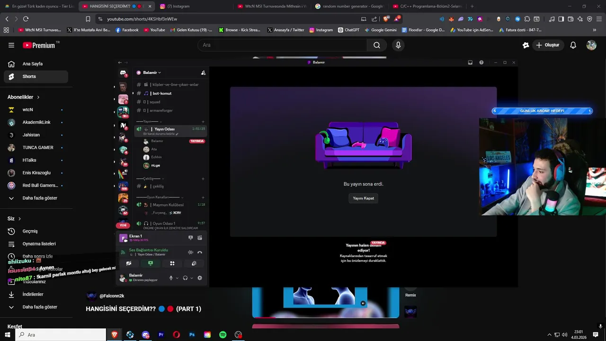Viewport: 606px width, 341px height.
Task: Open Opera browser from the taskbar
Action: click(176, 335)
